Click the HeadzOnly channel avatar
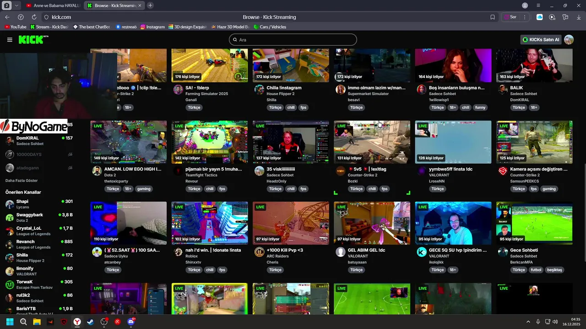 (x=259, y=171)
